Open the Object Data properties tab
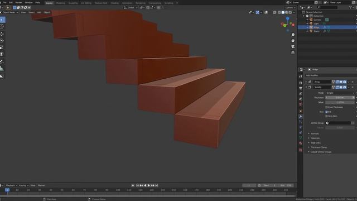Image resolution: width=357 pixels, height=201 pixels. [301, 138]
